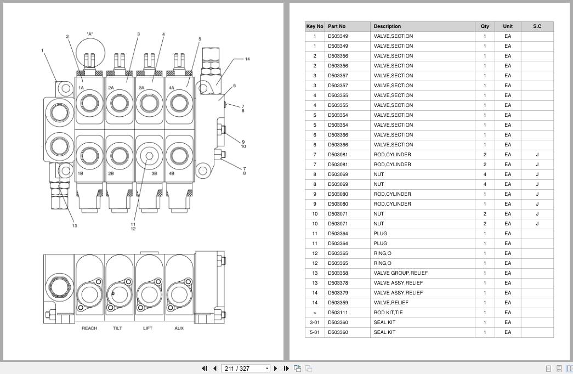Click key number 5-01 cell

[315, 332]
